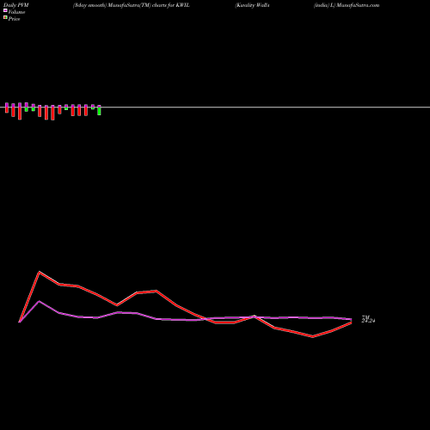This screenshot has height=430, width=430.
Task: Click the 'Daily PVM' title text
Action: [16, 5]
